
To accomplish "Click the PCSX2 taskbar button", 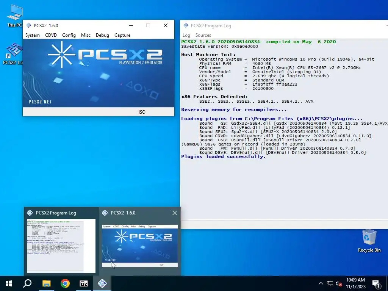I will pos(102,283).
